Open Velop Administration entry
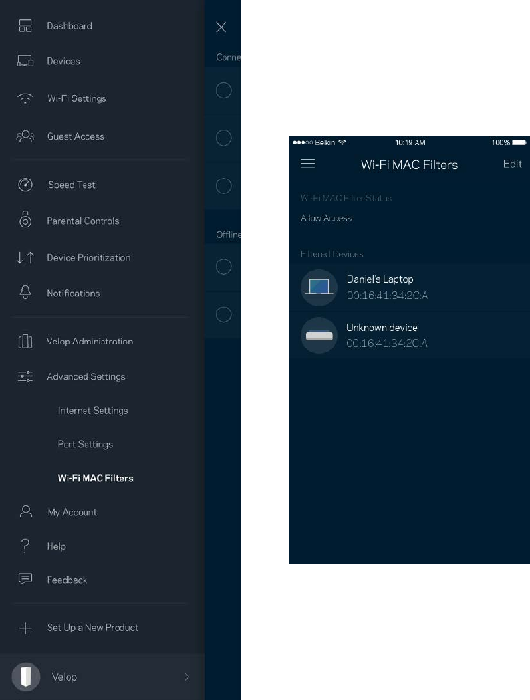The image size is (530, 700). [90, 342]
